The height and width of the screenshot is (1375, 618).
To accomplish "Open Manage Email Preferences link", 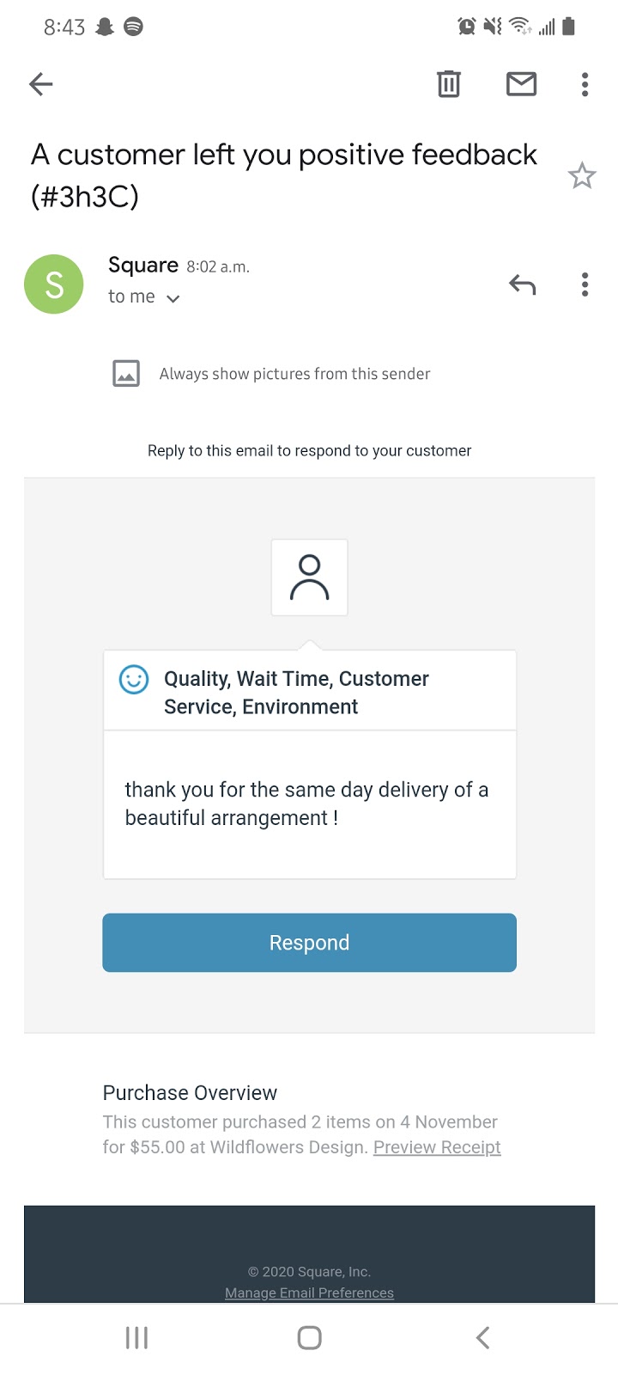I will coord(309,1292).
